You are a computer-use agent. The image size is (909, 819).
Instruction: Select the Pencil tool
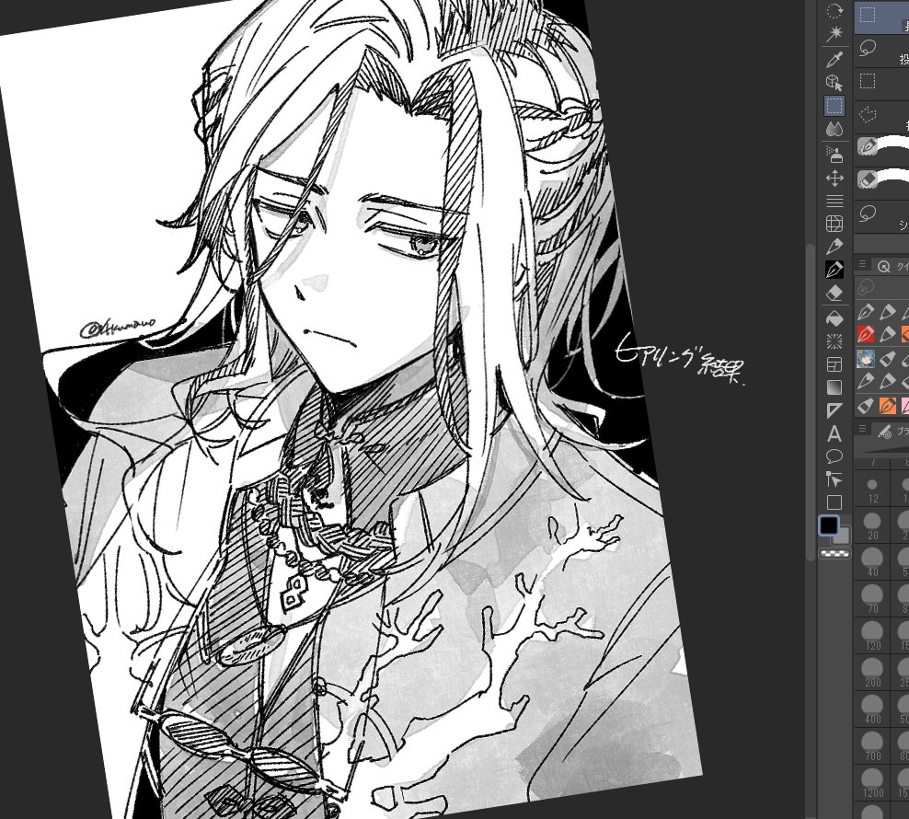tap(834, 247)
